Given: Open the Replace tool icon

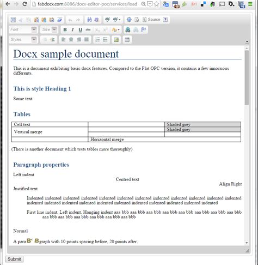Looking at the screenshot, I should (97, 20).
